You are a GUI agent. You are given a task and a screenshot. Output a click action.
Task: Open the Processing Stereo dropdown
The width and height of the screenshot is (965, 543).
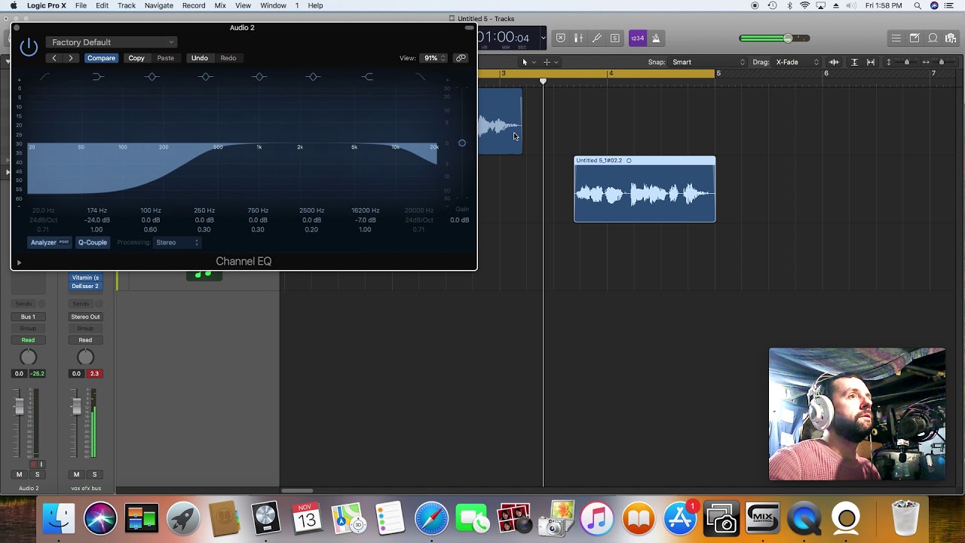[x=177, y=243]
